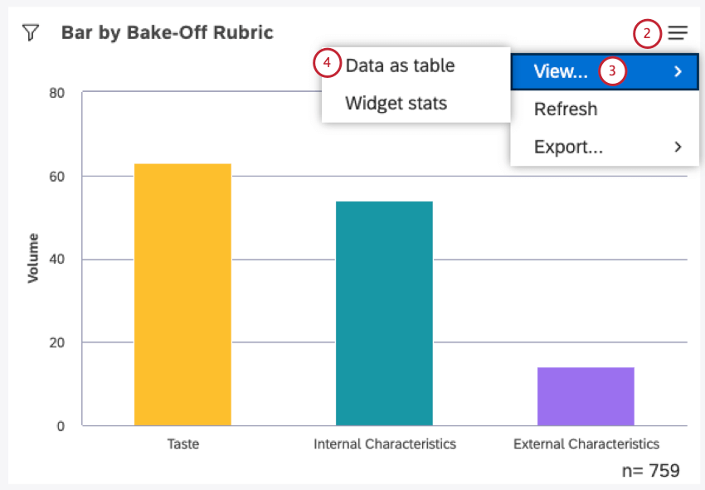This screenshot has width=705, height=490.
Task: Select Data as table option
Action: (x=400, y=65)
